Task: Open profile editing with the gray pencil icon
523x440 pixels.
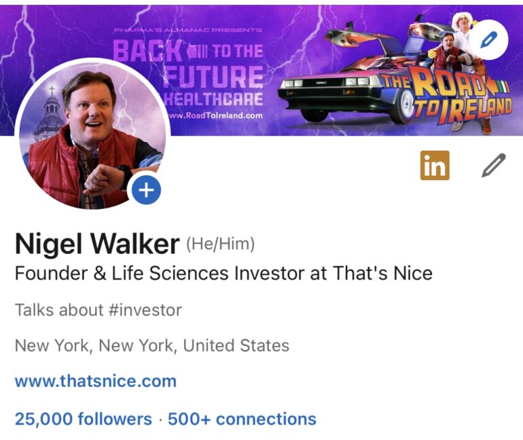Action: (x=493, y=166)
